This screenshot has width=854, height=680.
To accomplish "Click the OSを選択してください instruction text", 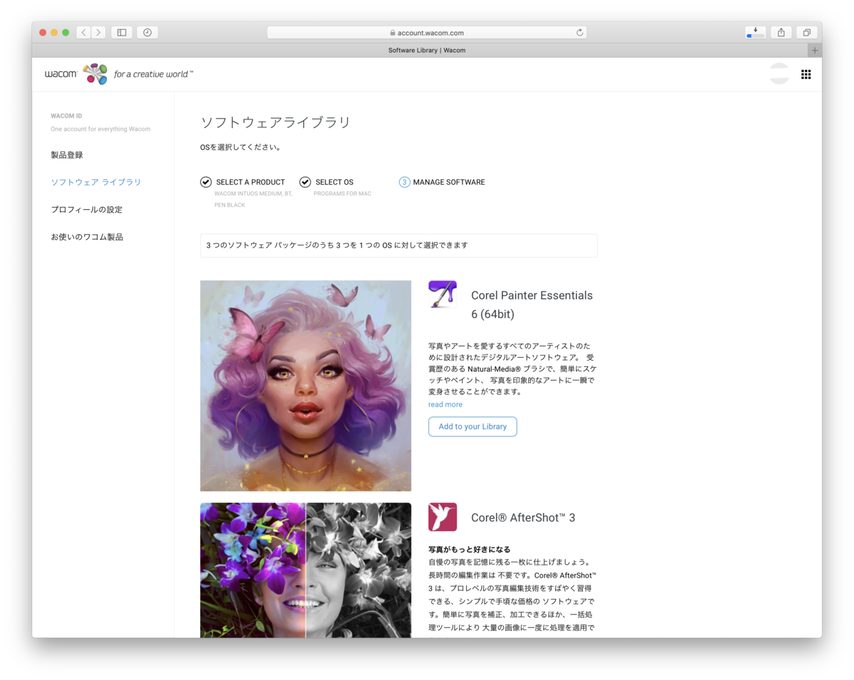I will pyautogui.click(x=241, y=148).
